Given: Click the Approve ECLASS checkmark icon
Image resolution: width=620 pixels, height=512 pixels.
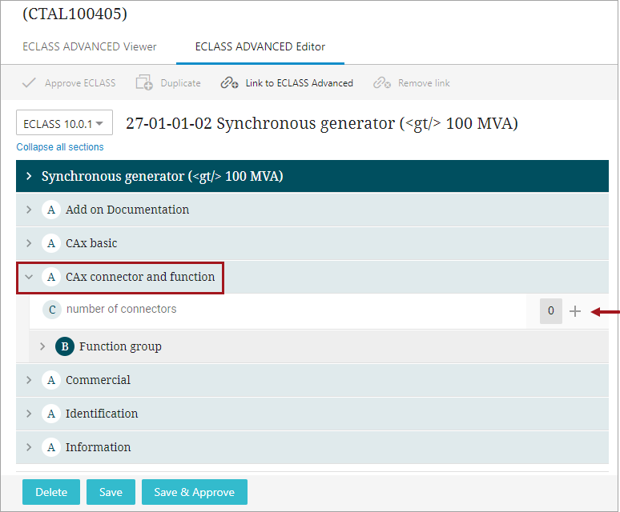Looking at the screenshot, I should [x=29, y=83].
